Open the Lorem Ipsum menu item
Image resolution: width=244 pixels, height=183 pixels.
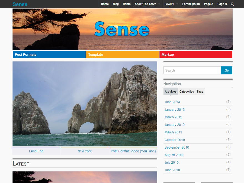pyautogui.click(x=191, y=4)
